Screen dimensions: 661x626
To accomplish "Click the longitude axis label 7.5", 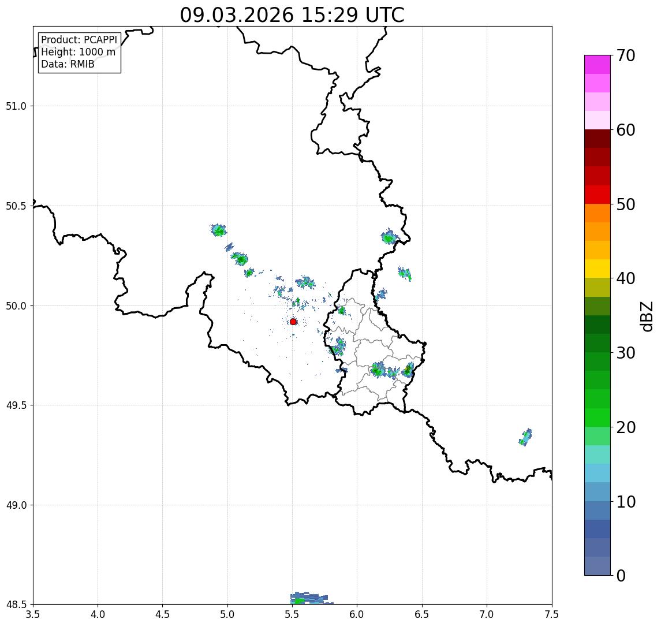I will click(552, 614).
